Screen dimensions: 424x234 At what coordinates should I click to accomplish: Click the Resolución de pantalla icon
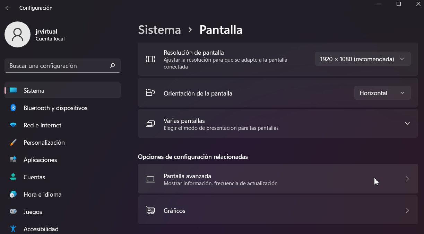pos(150,59)
